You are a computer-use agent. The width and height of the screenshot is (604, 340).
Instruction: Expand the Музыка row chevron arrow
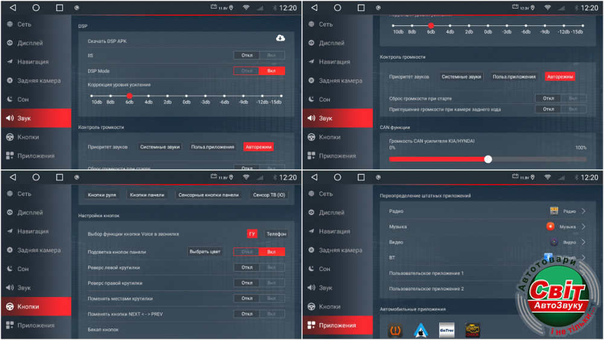point(583,226)
